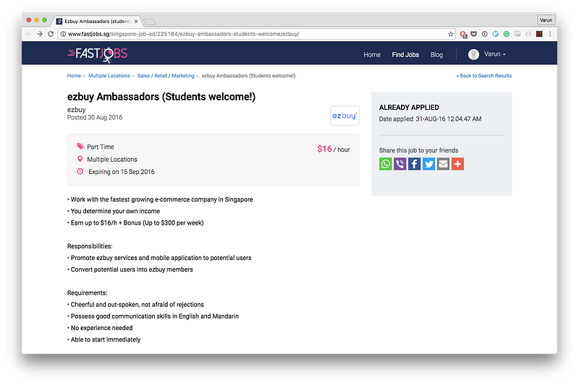Click pink tag icon beside Part Time
This screenshot has width=579, height=385.
[x=80, y=146]
